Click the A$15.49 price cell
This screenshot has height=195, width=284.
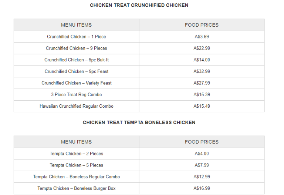(x=202, y=106)
